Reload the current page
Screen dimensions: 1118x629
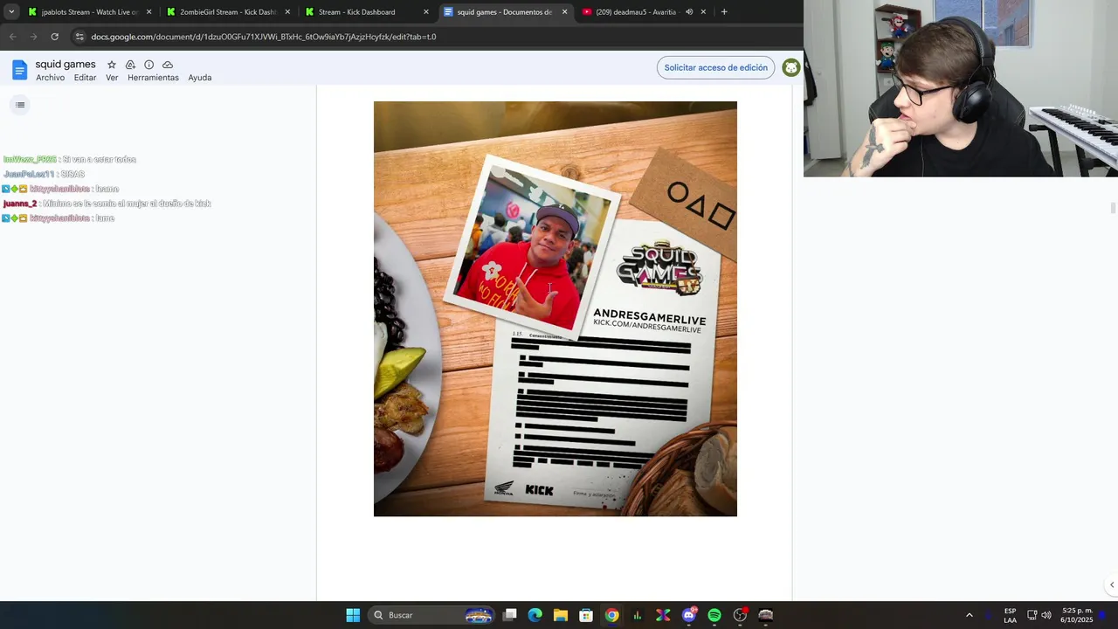coord(54,37)
